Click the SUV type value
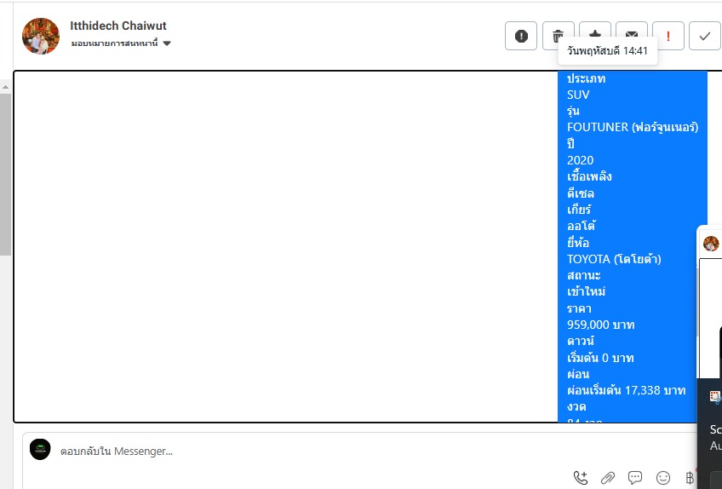 point(578,95)
